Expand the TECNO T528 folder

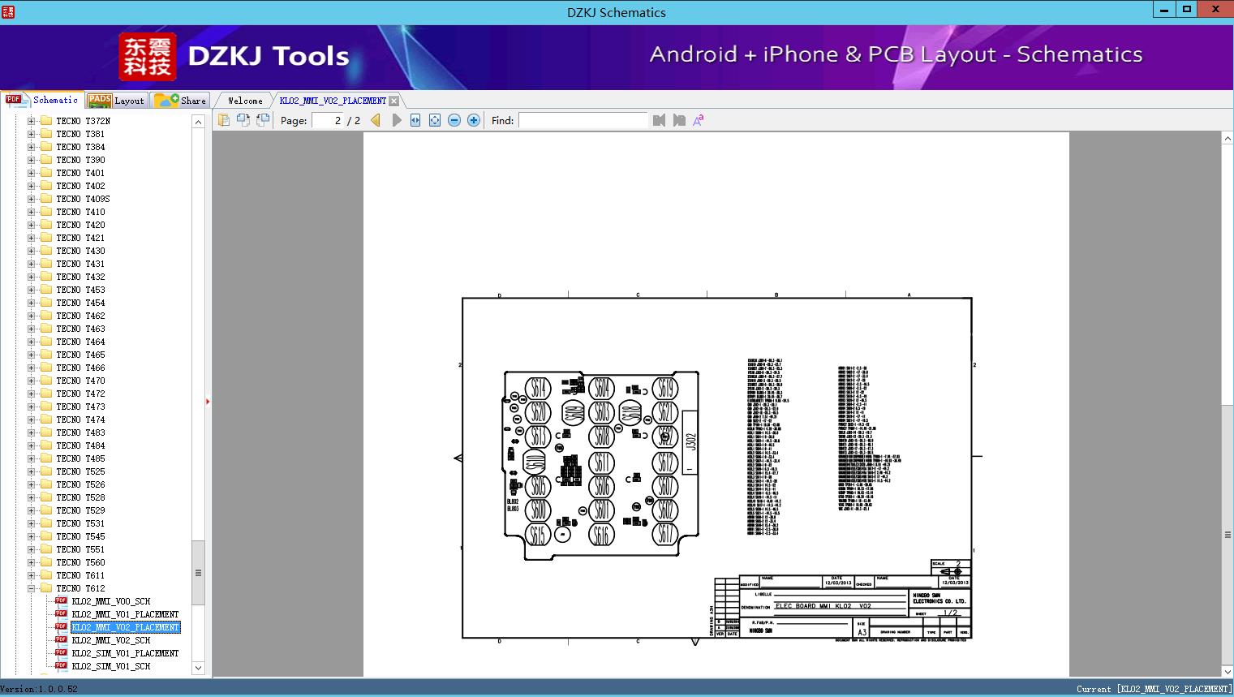pos(31,497)
